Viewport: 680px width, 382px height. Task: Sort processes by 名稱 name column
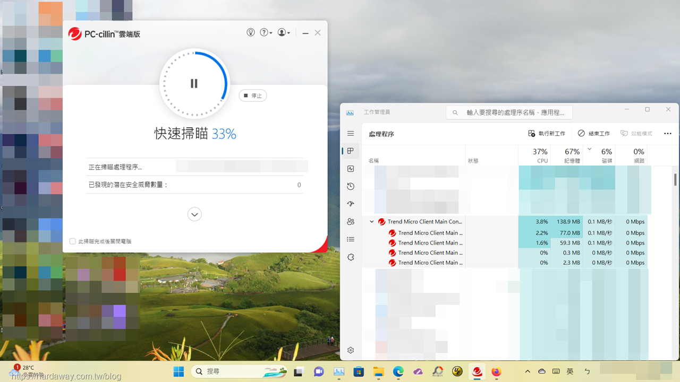pyautogui.click(x=413, y=155)
